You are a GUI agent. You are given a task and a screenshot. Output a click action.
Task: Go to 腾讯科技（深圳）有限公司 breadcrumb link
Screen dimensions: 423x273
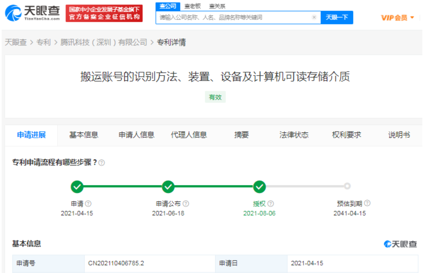pos(104,42)
